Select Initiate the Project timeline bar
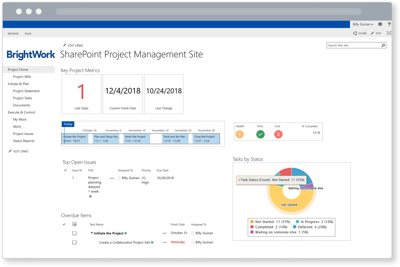Viewport: 400px width, 267px height. coord(75,139)
